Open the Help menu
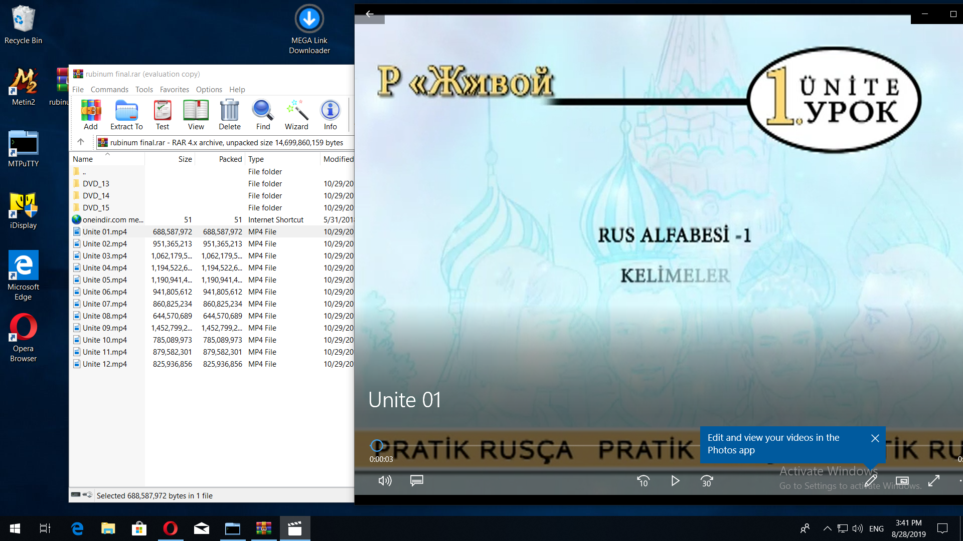Screen dimensions: 963x541 [237, 89]
